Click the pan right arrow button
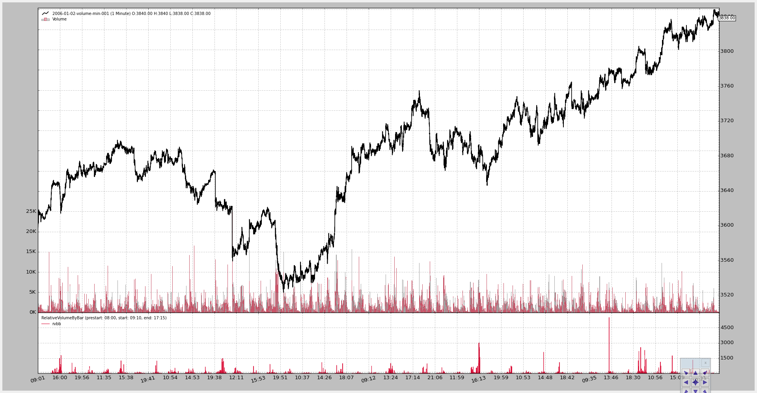 click(705, 382)
